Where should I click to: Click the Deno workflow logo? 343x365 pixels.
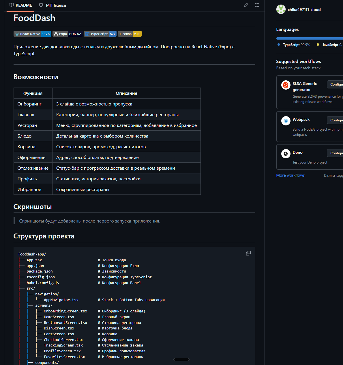(x=286, y=154)
